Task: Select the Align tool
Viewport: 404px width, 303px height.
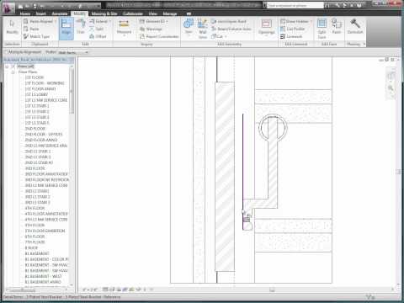Action: point(66,29)
